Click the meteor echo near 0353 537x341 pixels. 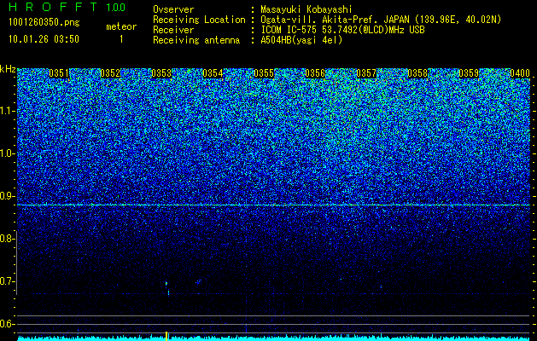[167, 288]
